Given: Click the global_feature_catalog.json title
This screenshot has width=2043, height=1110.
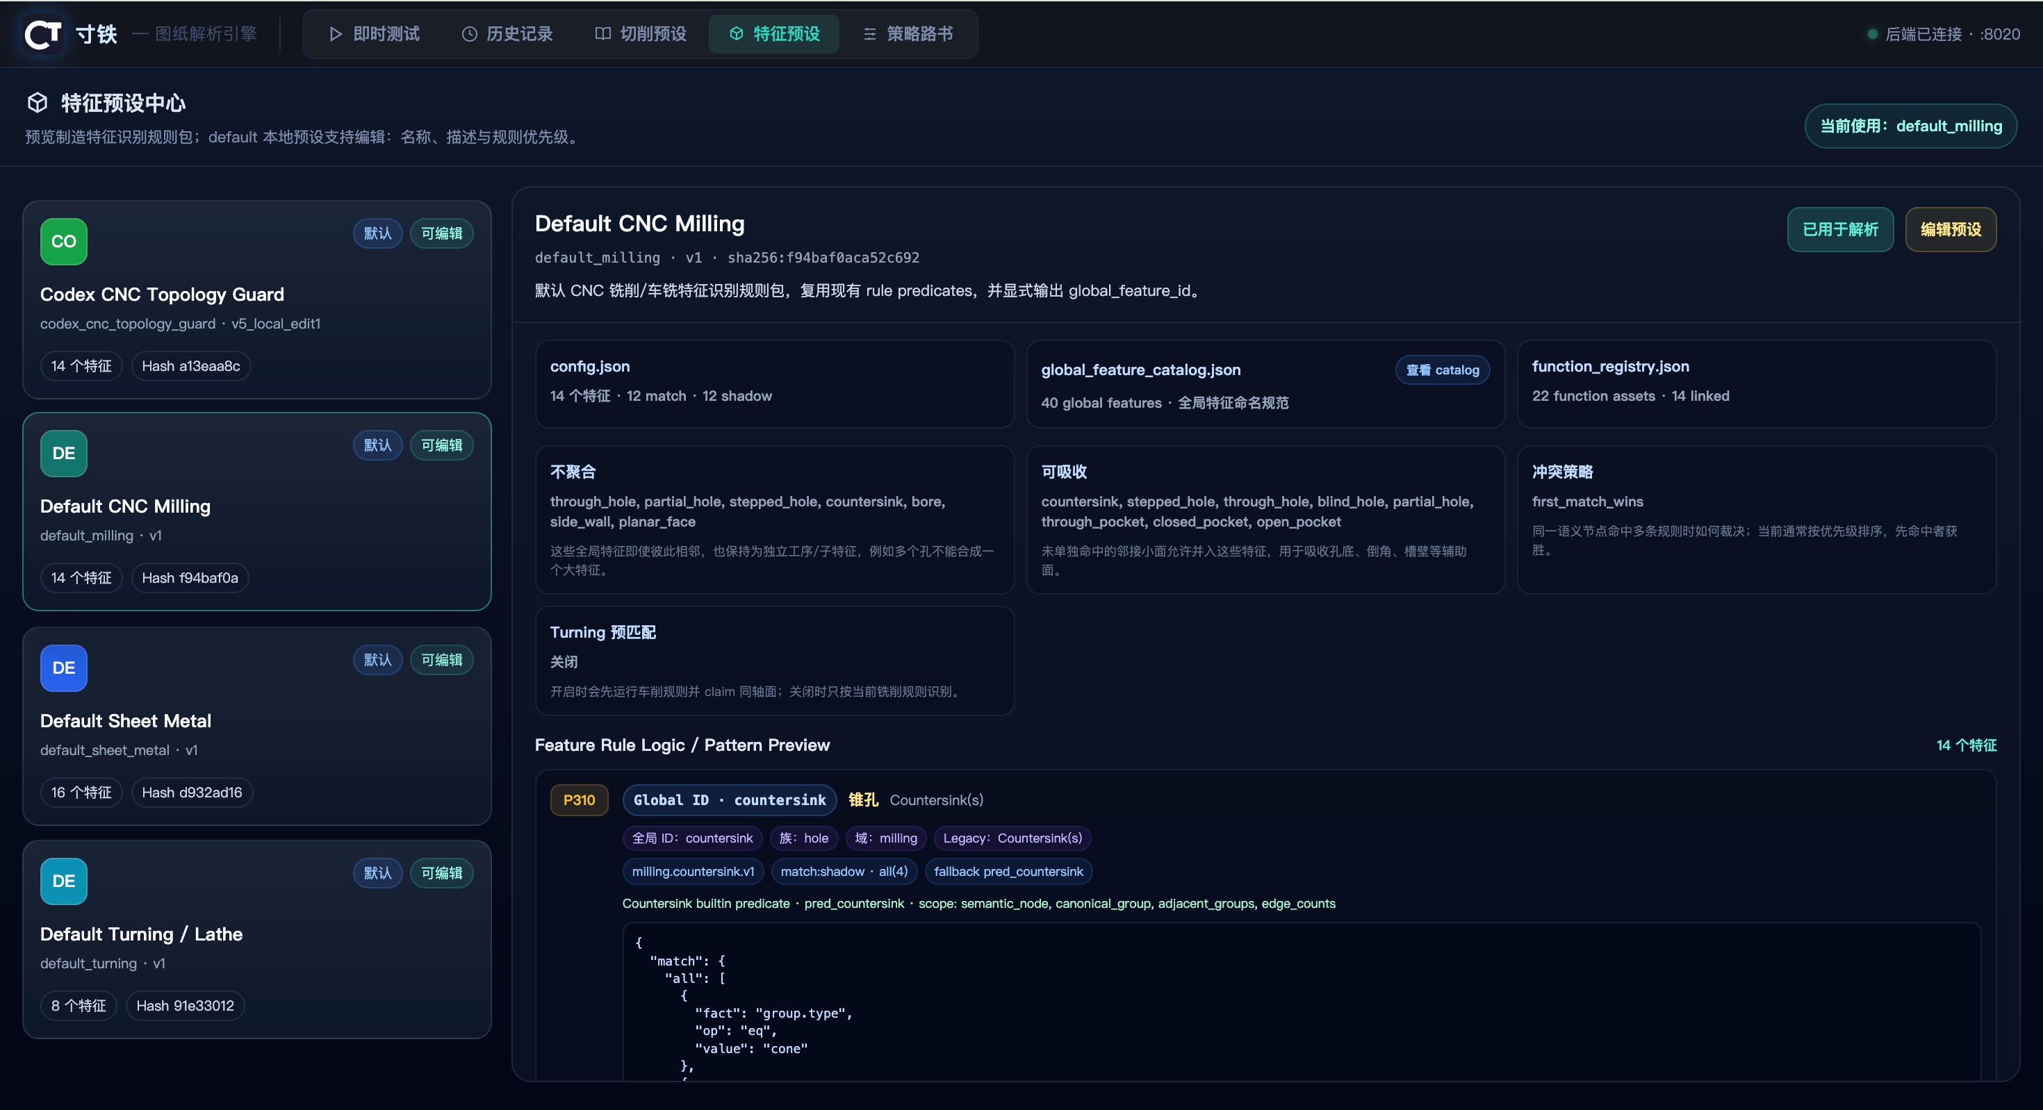Looking at the screenshot, I should pyautogui.click(x=1140, y=370).
